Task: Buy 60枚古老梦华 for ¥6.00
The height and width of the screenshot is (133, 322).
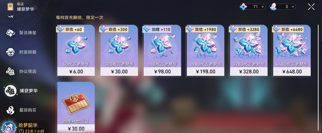Action: (x=76, y=50)
